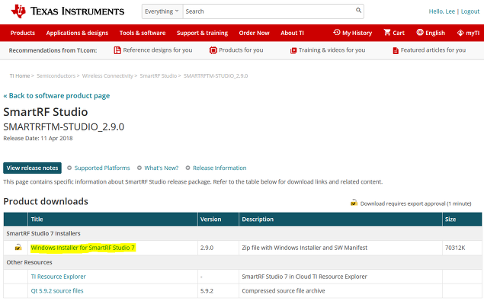
Task: Click Back to software product page link
Action: click(56, 96)
